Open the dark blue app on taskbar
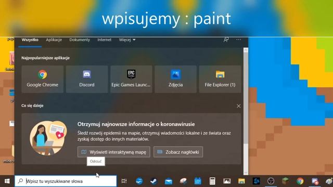The image size is (333, 187). 256,181
